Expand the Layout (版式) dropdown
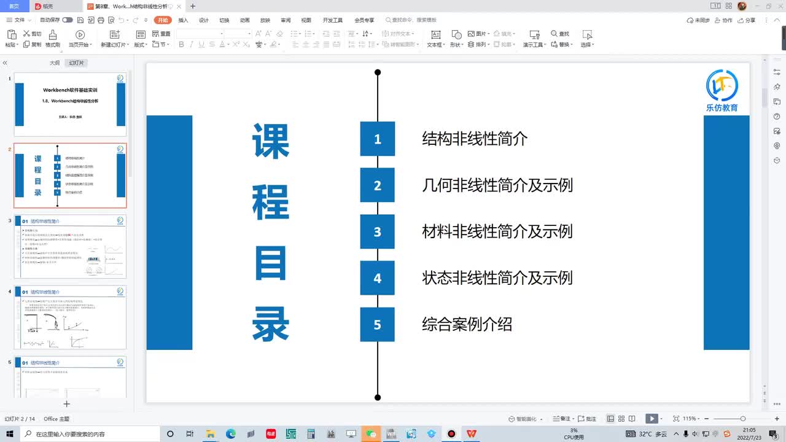Image resolution: width=786 pixels, height=442 pixels. tap(141, 45)
